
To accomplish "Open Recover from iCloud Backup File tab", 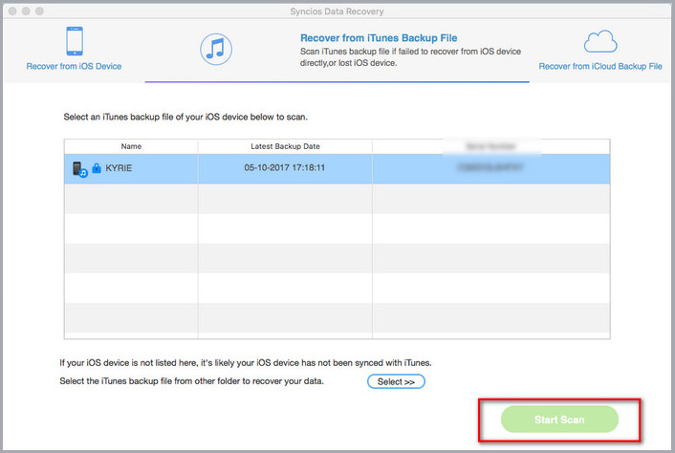I will (x=600, y=66).
